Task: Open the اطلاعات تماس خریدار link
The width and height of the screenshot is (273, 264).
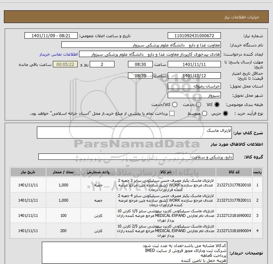Action: coord(58,54)
